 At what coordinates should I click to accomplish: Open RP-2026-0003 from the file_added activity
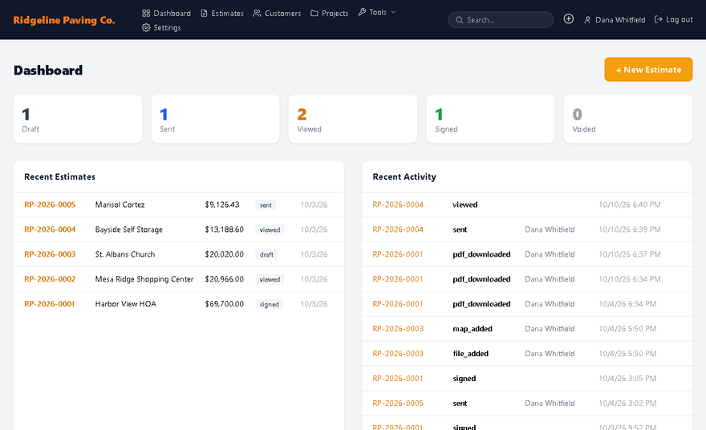pyautogui.click(x=398, y=353)
